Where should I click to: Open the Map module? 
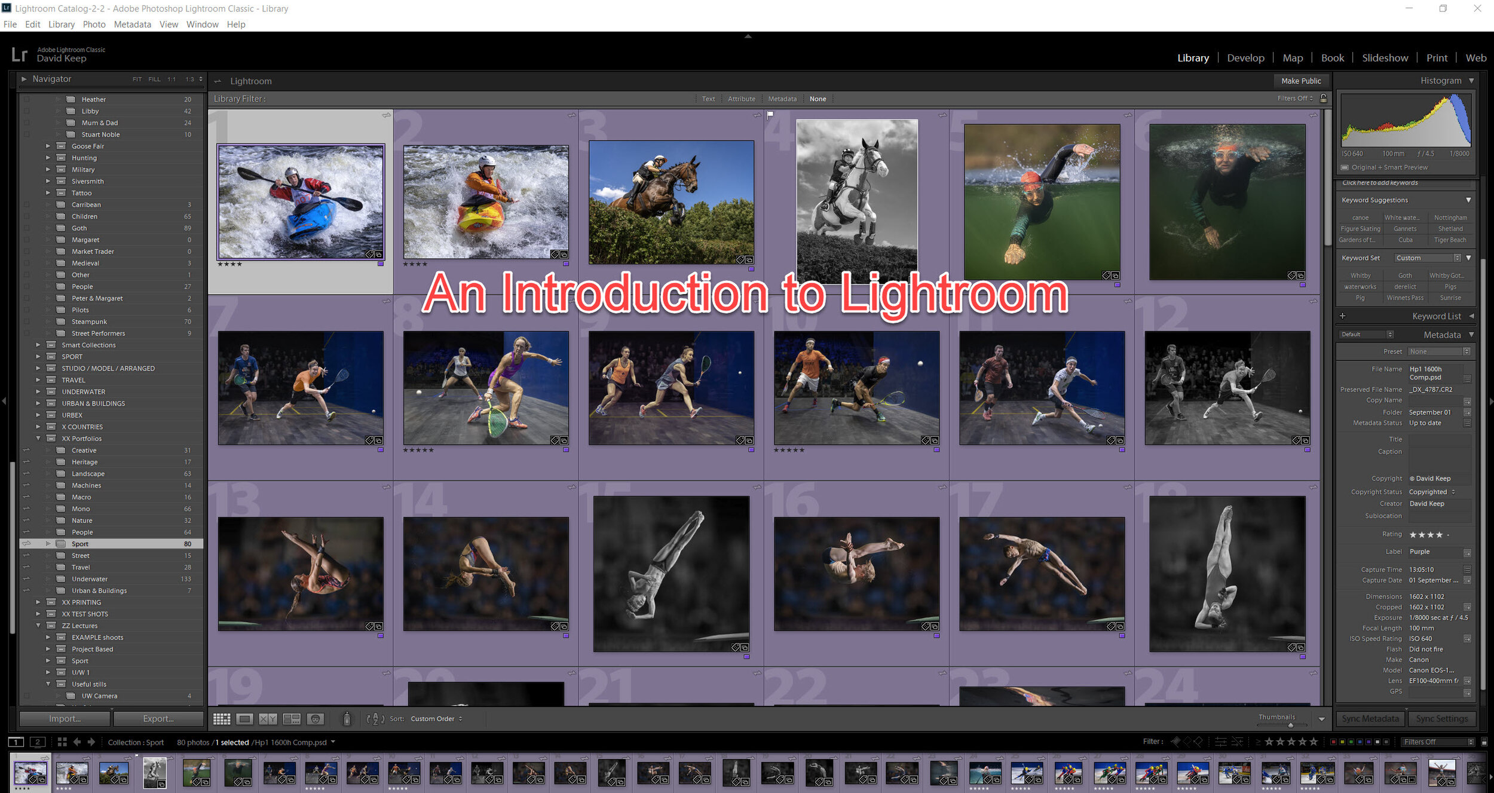pyautogui.click(x=1293, y=58)
